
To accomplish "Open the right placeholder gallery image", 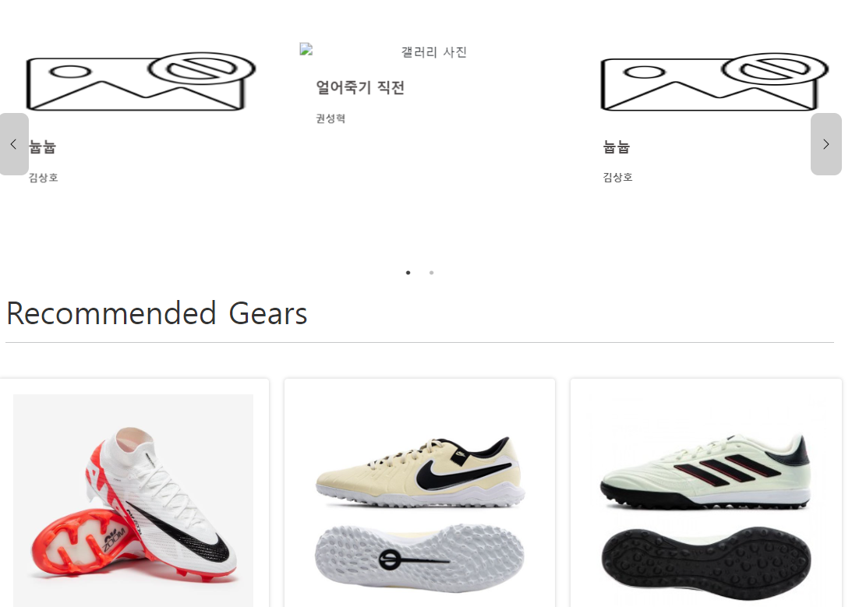I will coord(715,82).
